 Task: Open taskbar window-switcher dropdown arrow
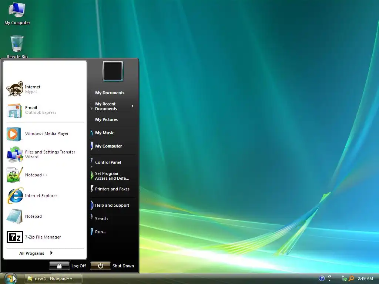click(x=329, y=280)
